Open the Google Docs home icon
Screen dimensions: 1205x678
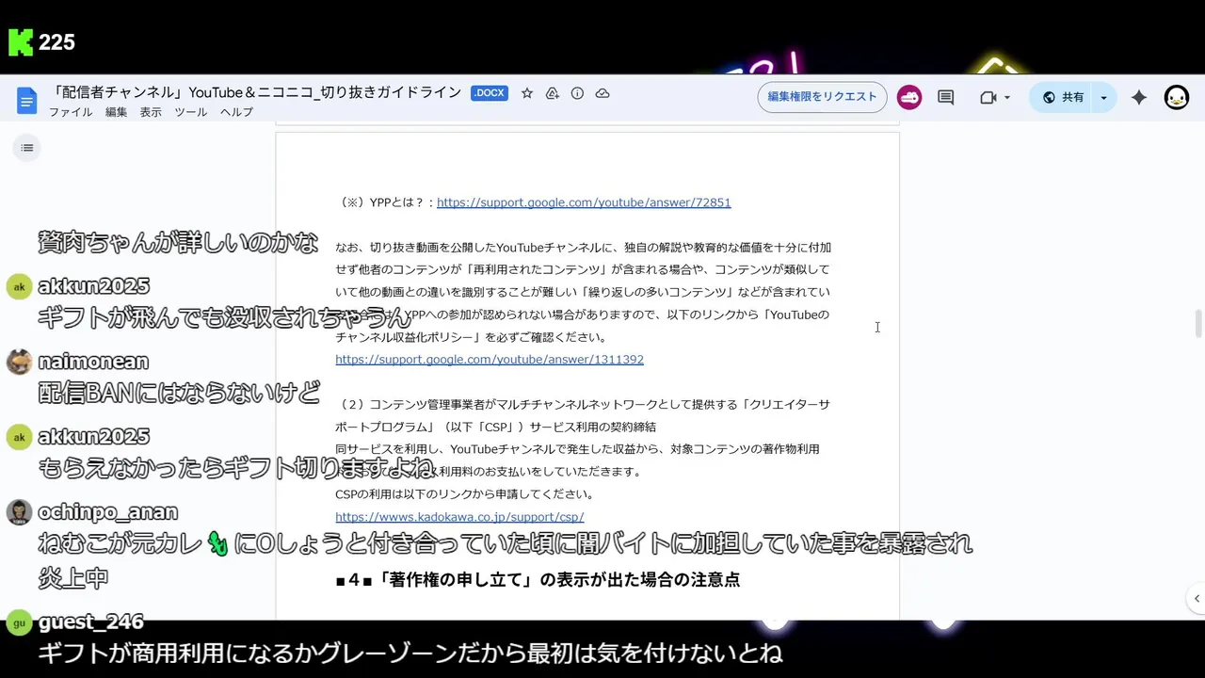26,99
